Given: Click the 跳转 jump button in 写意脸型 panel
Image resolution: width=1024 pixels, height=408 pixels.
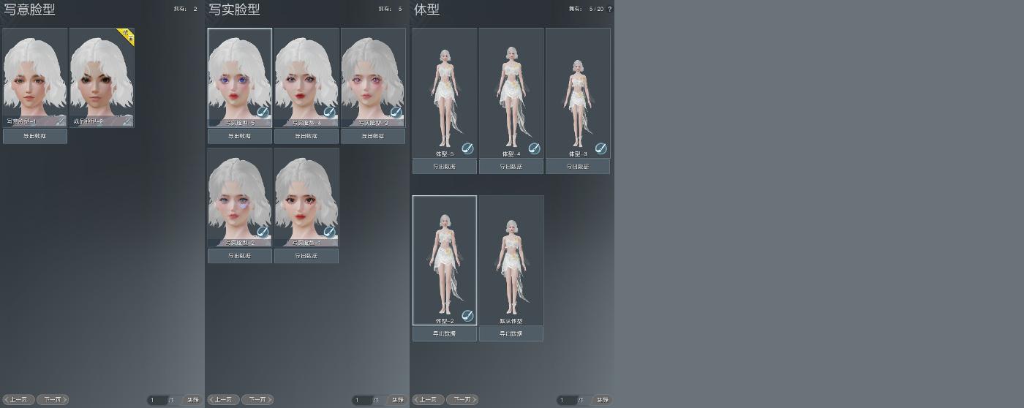Looking at the screenshot, I should (193, 400).
